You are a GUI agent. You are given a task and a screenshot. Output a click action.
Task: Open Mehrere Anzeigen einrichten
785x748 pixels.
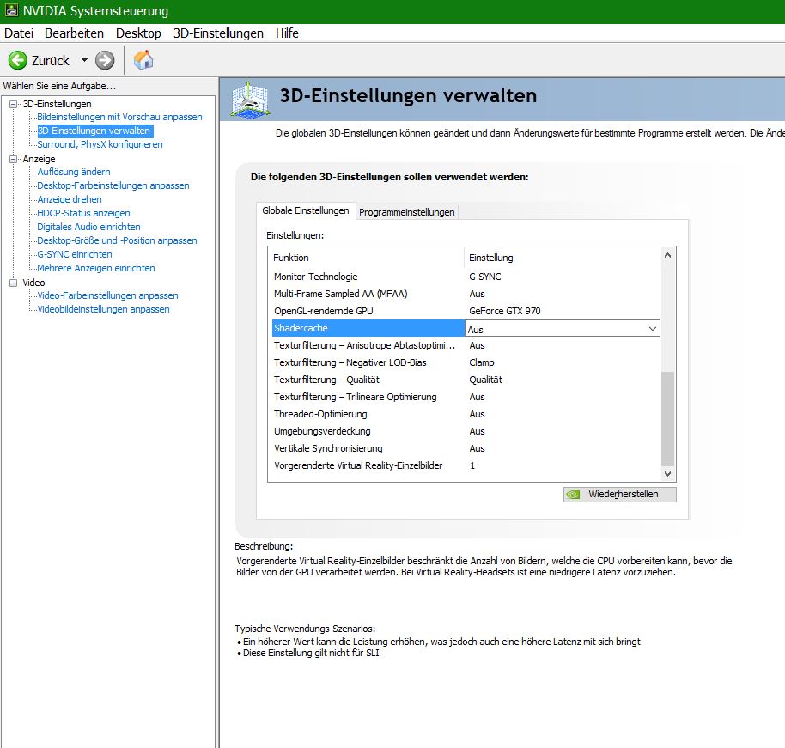pyautogui.click(x=95, y=268)
